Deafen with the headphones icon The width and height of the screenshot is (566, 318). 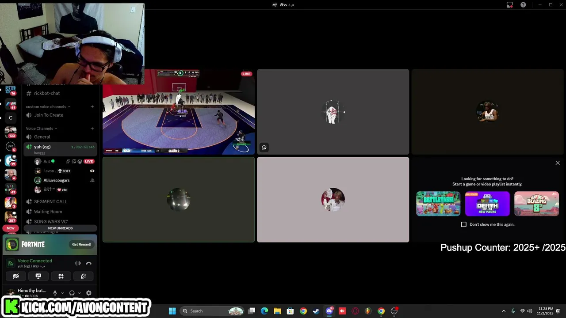pyautogui.click(x=72, y=293)
